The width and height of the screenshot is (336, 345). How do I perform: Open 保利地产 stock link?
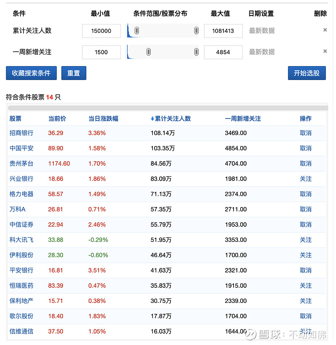pyautogui.click(x=21, y=301)
